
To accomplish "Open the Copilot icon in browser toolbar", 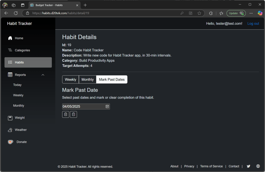I will (260, 13).
